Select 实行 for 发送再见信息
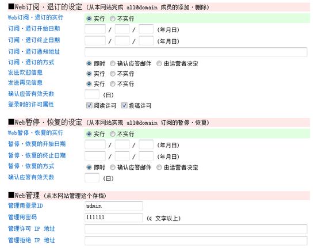Screen dimensions: 318x248 89,84
